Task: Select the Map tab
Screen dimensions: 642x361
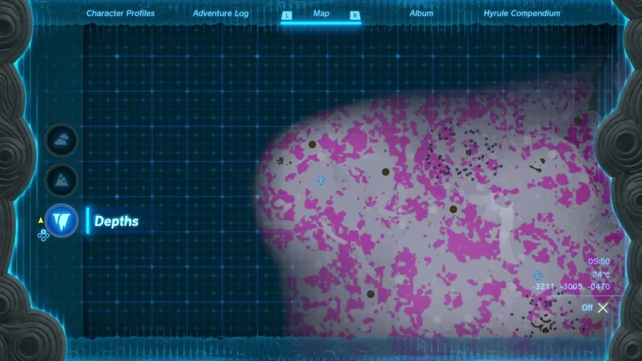Action: pyautogui.click(x=321, y=13)
